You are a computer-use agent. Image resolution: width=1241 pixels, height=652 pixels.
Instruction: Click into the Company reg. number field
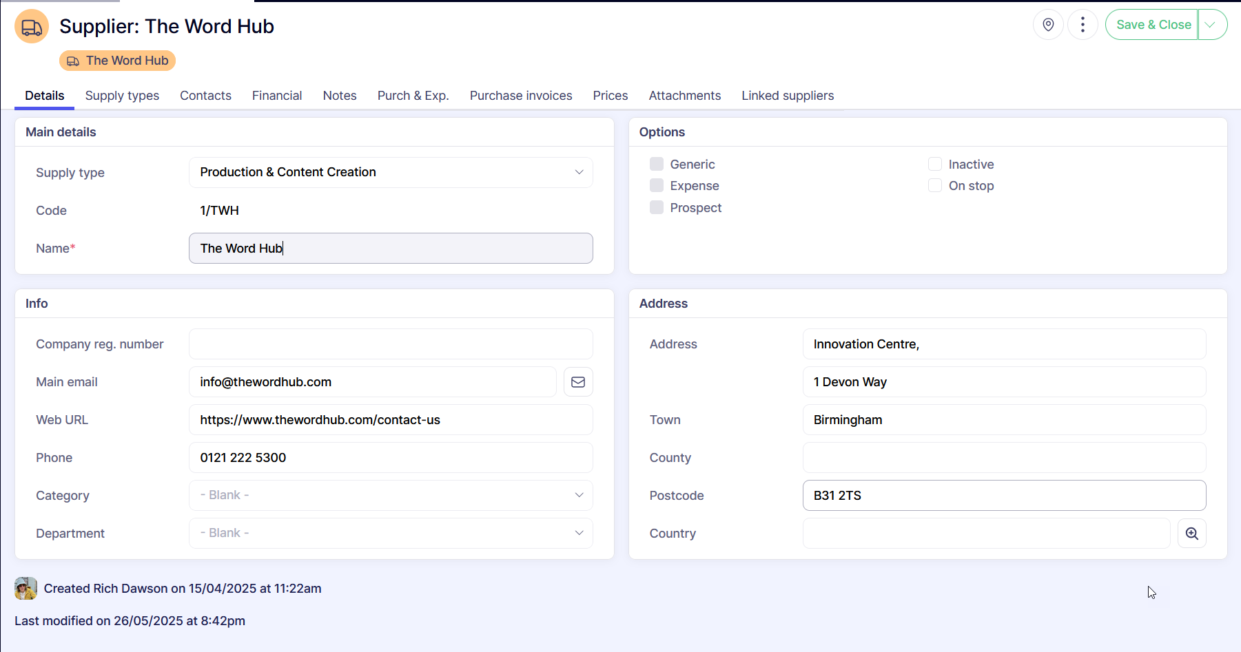coord(391,344)
